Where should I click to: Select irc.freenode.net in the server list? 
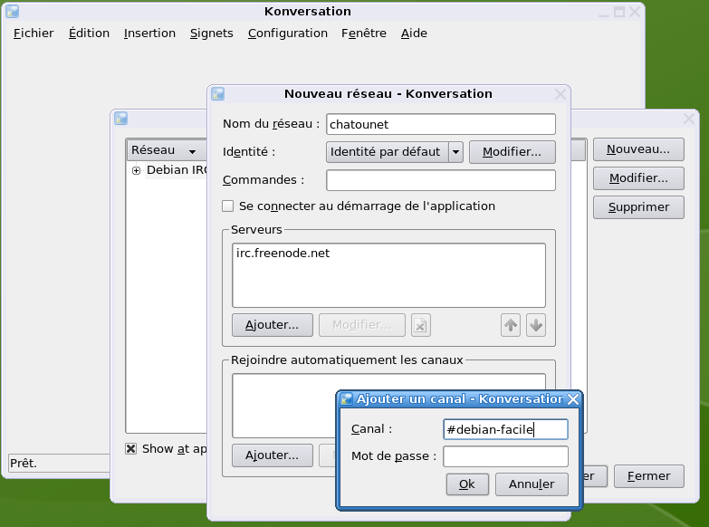pos(283,254)
